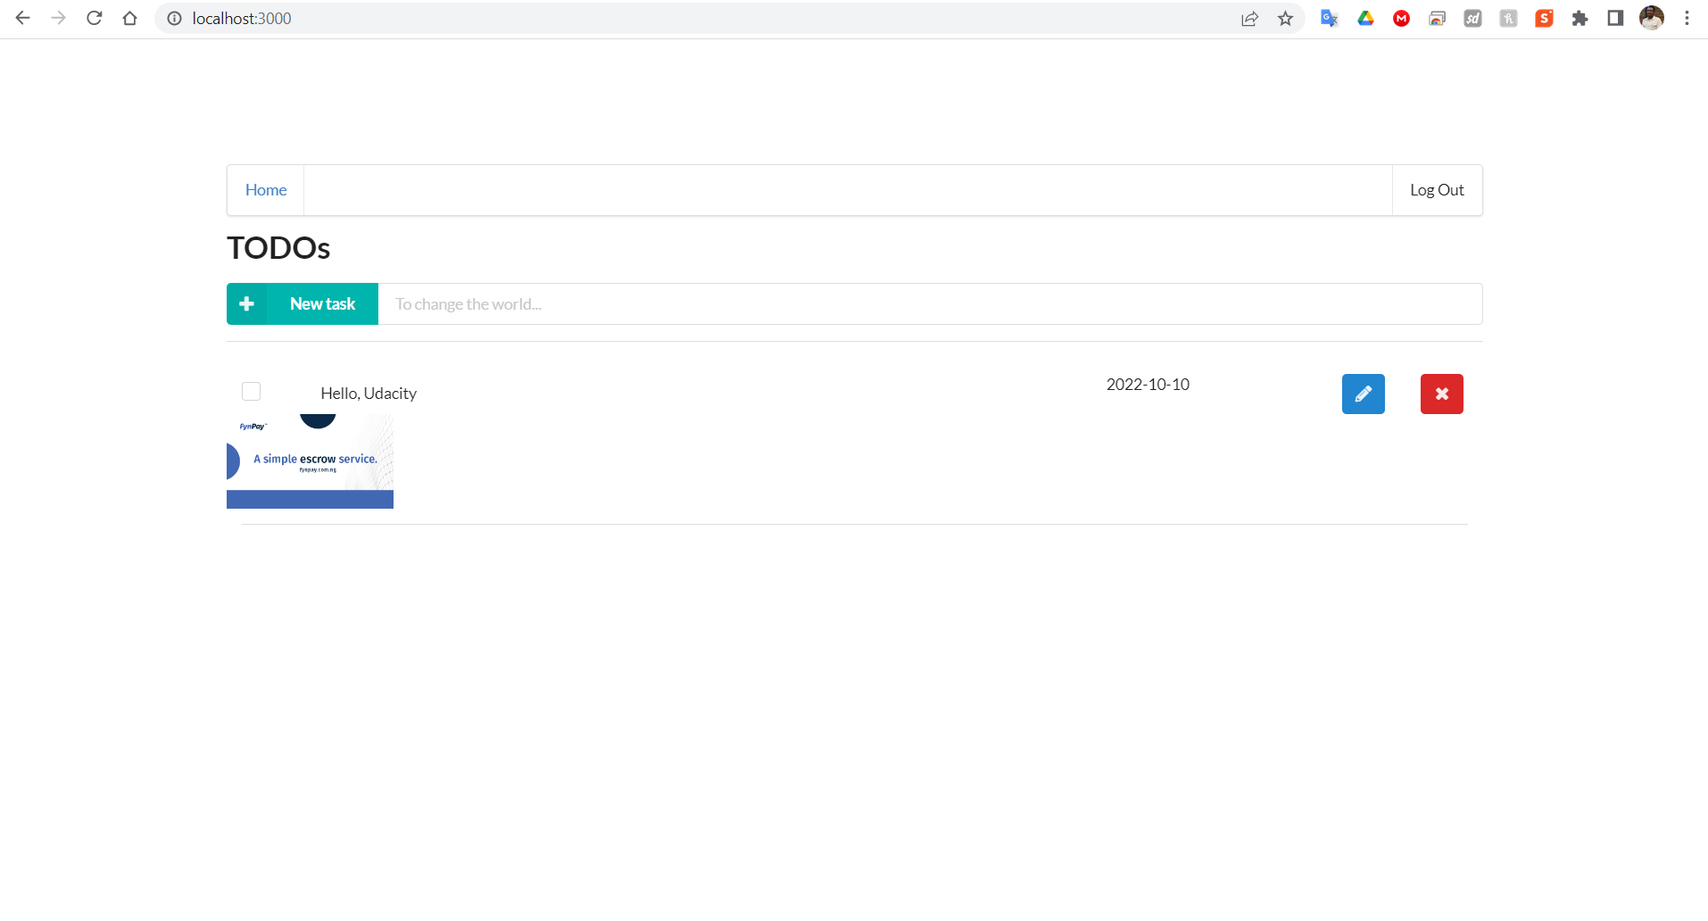
Task: Go to the Home menu item
Action: pos(266,190)
